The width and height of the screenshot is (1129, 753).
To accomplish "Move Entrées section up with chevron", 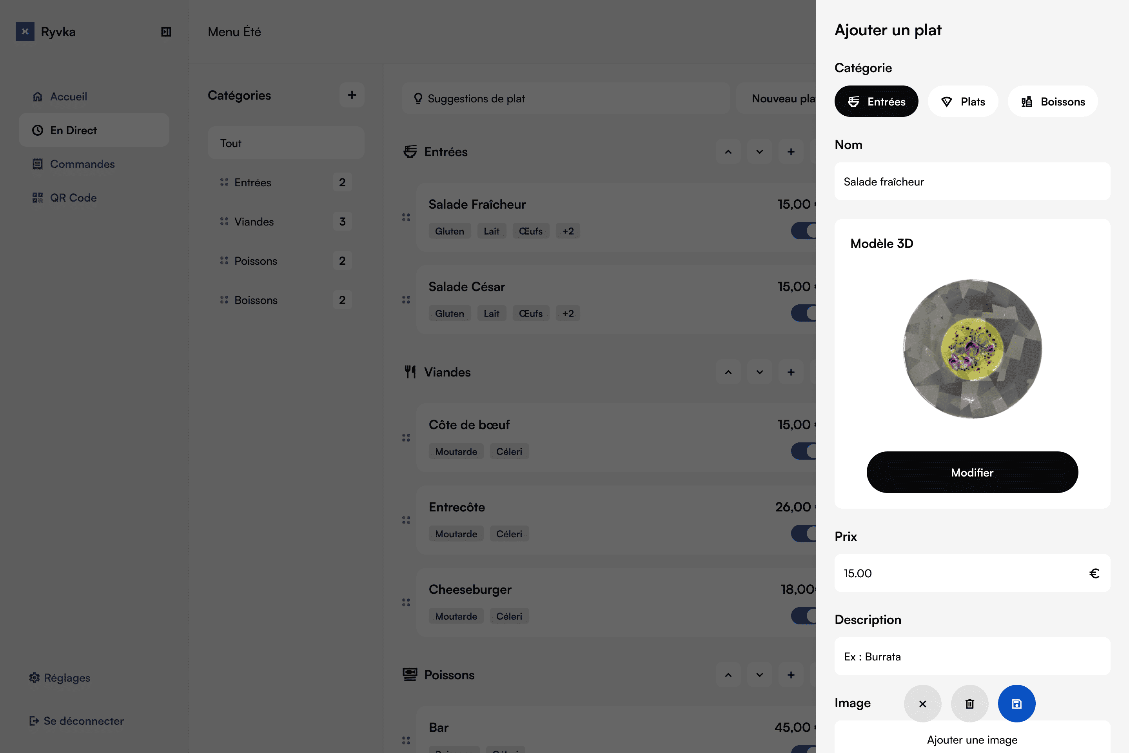I will click(x=728, y=152).
